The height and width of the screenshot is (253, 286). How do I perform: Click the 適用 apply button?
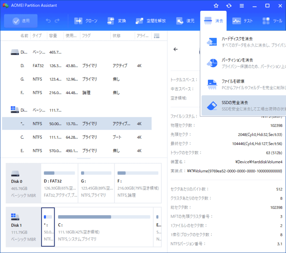(x=21, y=21)
